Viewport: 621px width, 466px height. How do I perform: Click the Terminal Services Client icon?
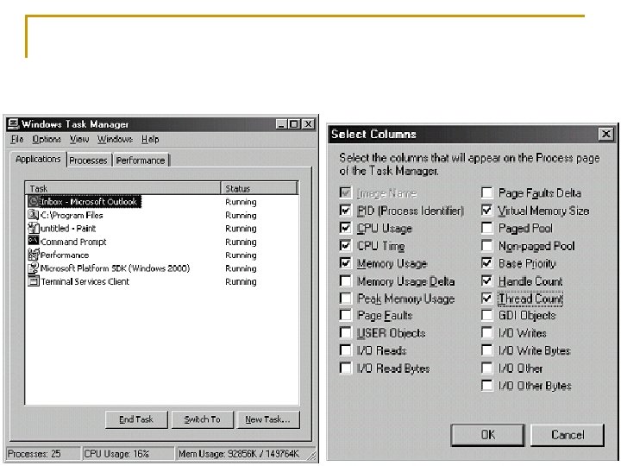tap(34, 281)
